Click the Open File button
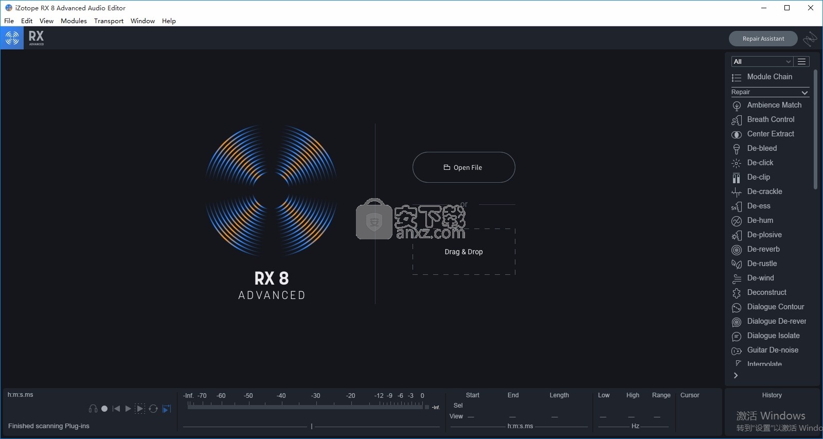 point(463,167)
